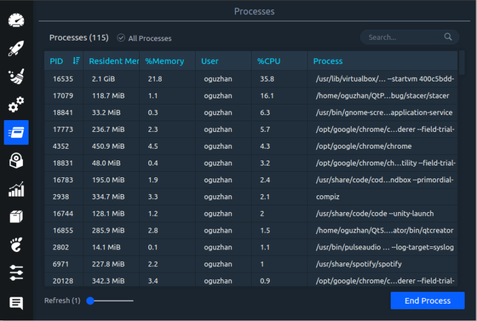The height and width of the screenshot is (321, 477).
Task: Sort by %CPU column header
Action: point(270,61)
